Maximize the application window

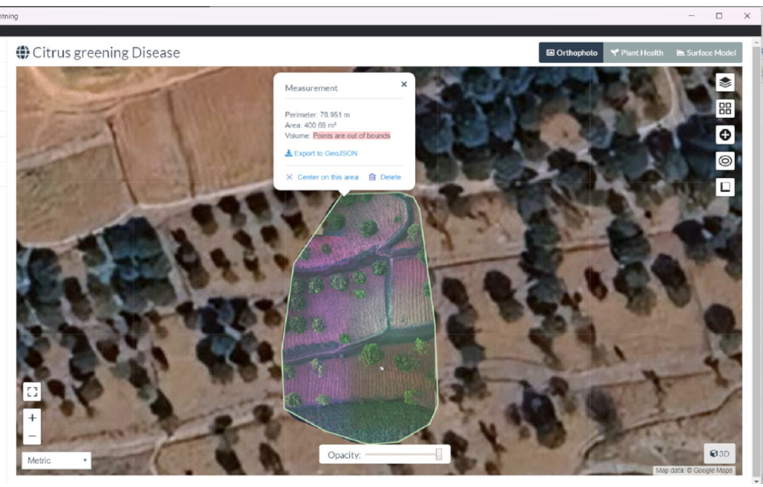(x=719, y=16)
